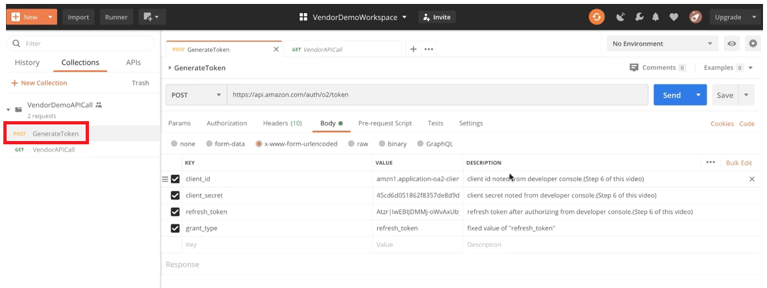Delete the client_id row with X
Image resolution: width=767 pixels, height=288 pixels.
point(752,179)
